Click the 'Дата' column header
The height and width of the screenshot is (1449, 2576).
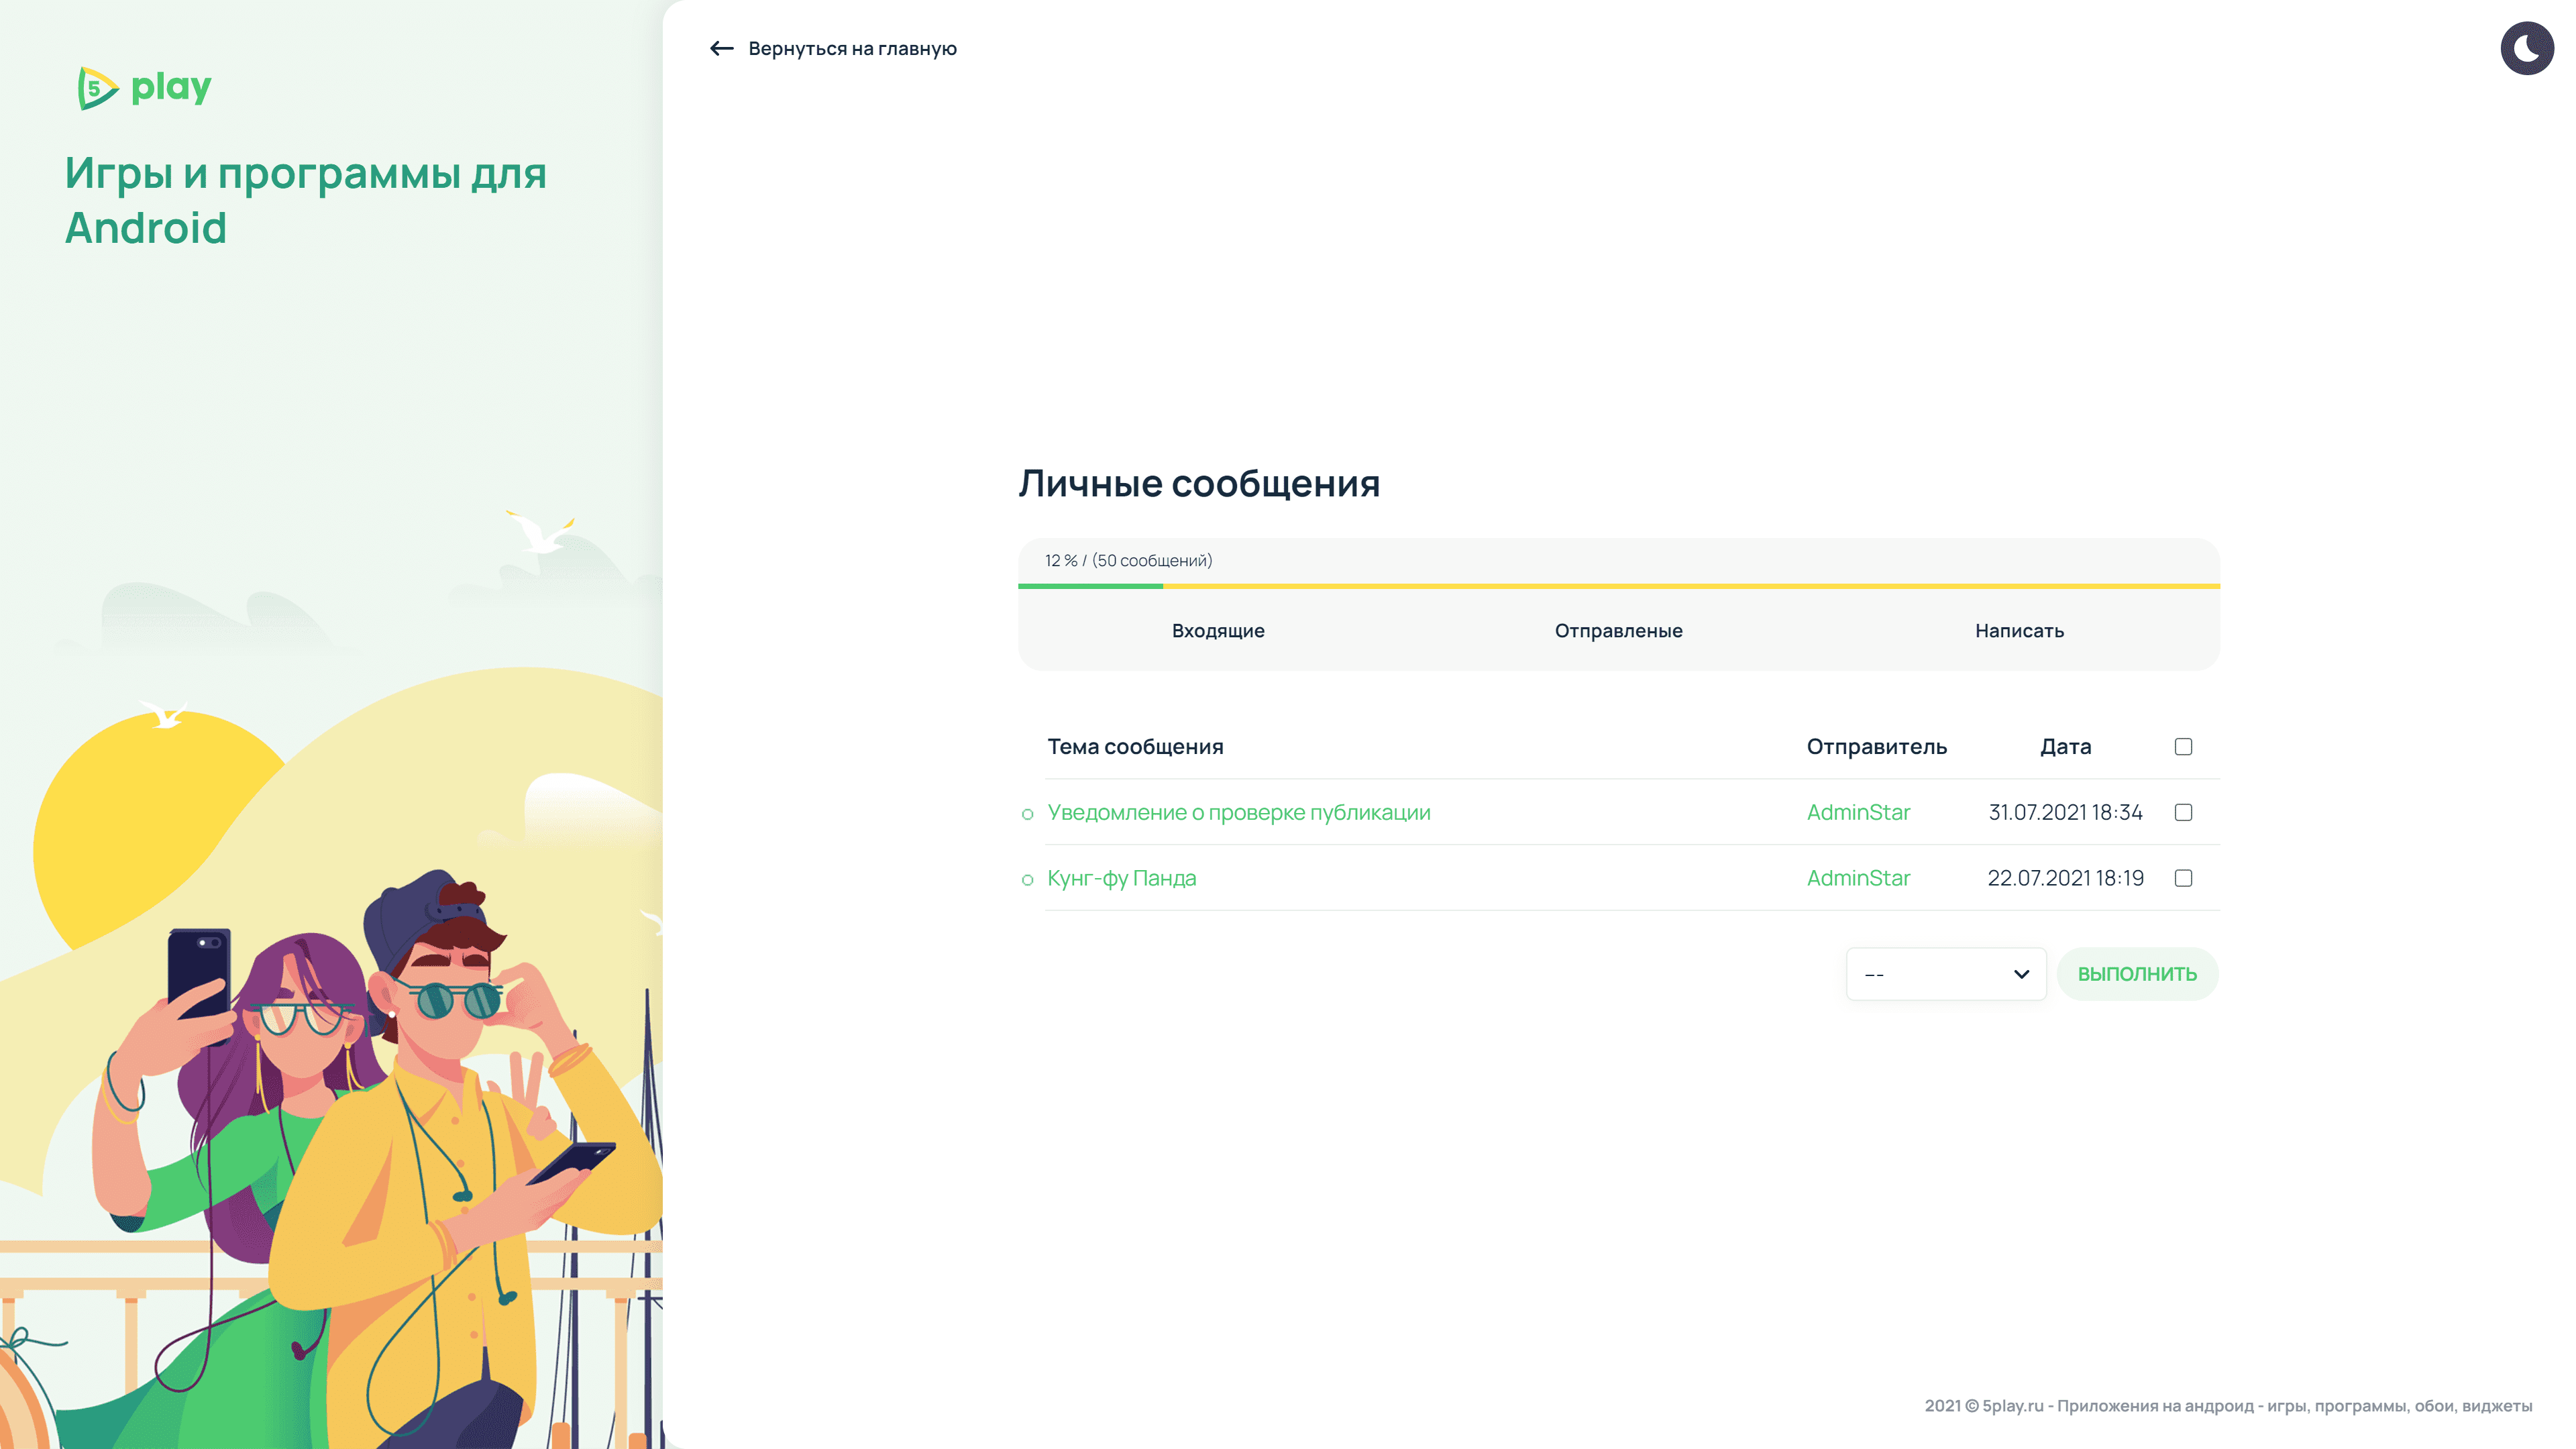(x=2065, y=746)
